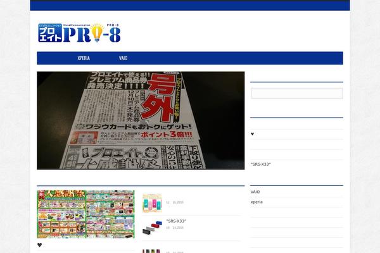Open the SRS-X33 speakers thumbnail
This screenshot has height=253, width=380.
[x=152, y=228]
